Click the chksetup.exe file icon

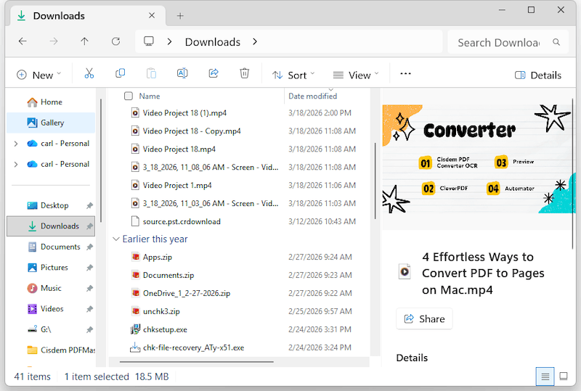[135, 329]
